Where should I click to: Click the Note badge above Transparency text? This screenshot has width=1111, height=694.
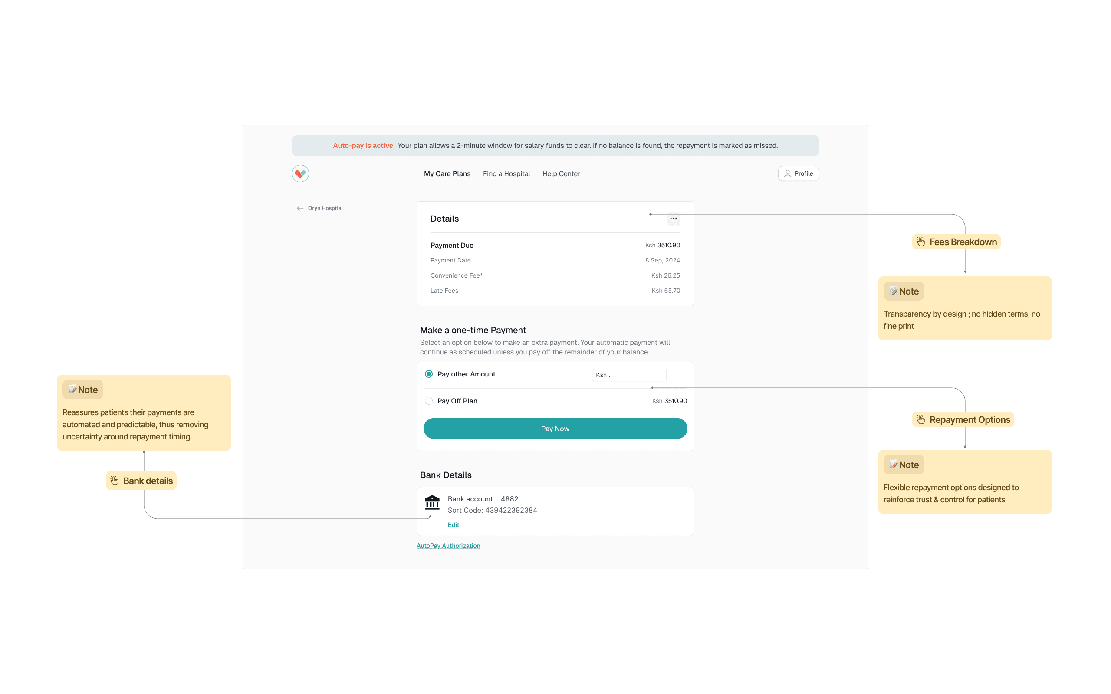[904, 291]
